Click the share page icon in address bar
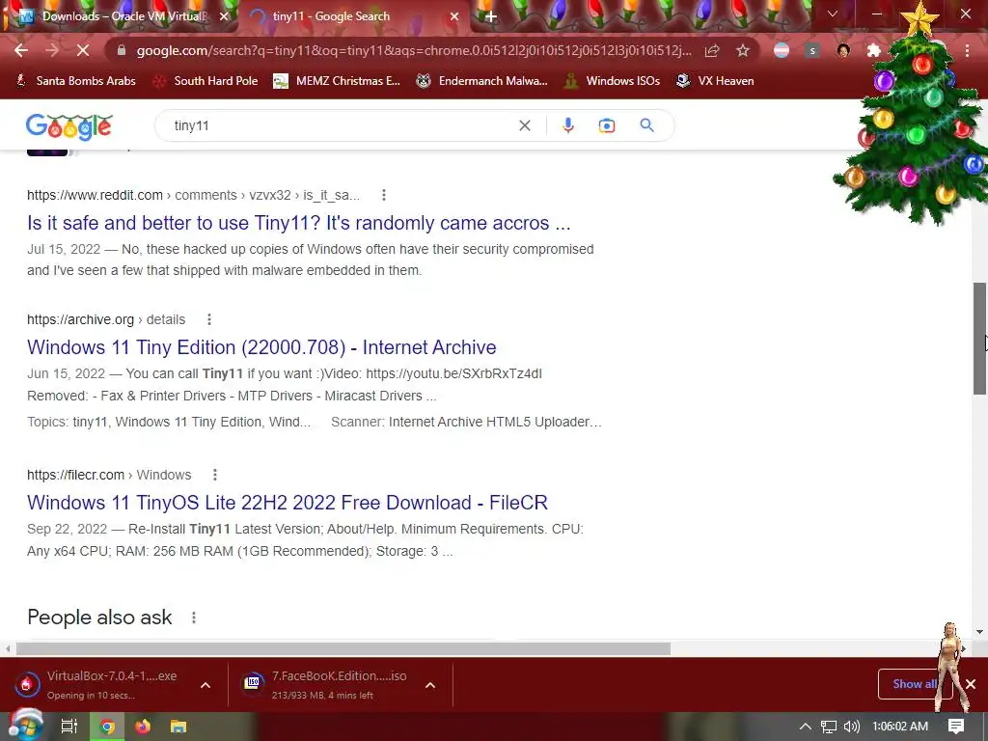 pyautogui.click(x=712, y=50)
